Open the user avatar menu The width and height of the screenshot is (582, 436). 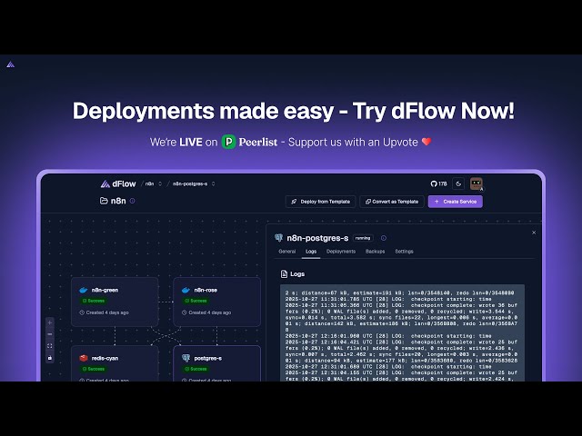pos(477,183)
